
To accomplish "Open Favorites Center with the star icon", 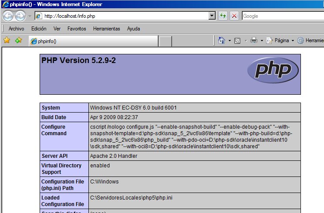I will coord(7,40).
